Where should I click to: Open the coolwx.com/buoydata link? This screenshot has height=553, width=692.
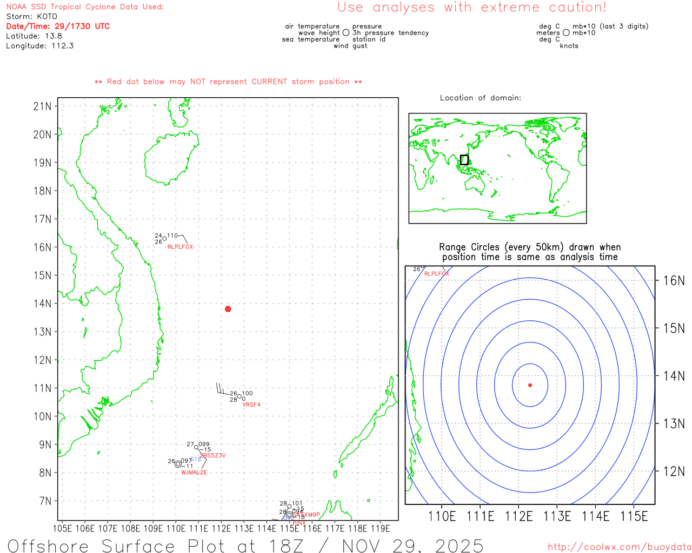(620, 547)
